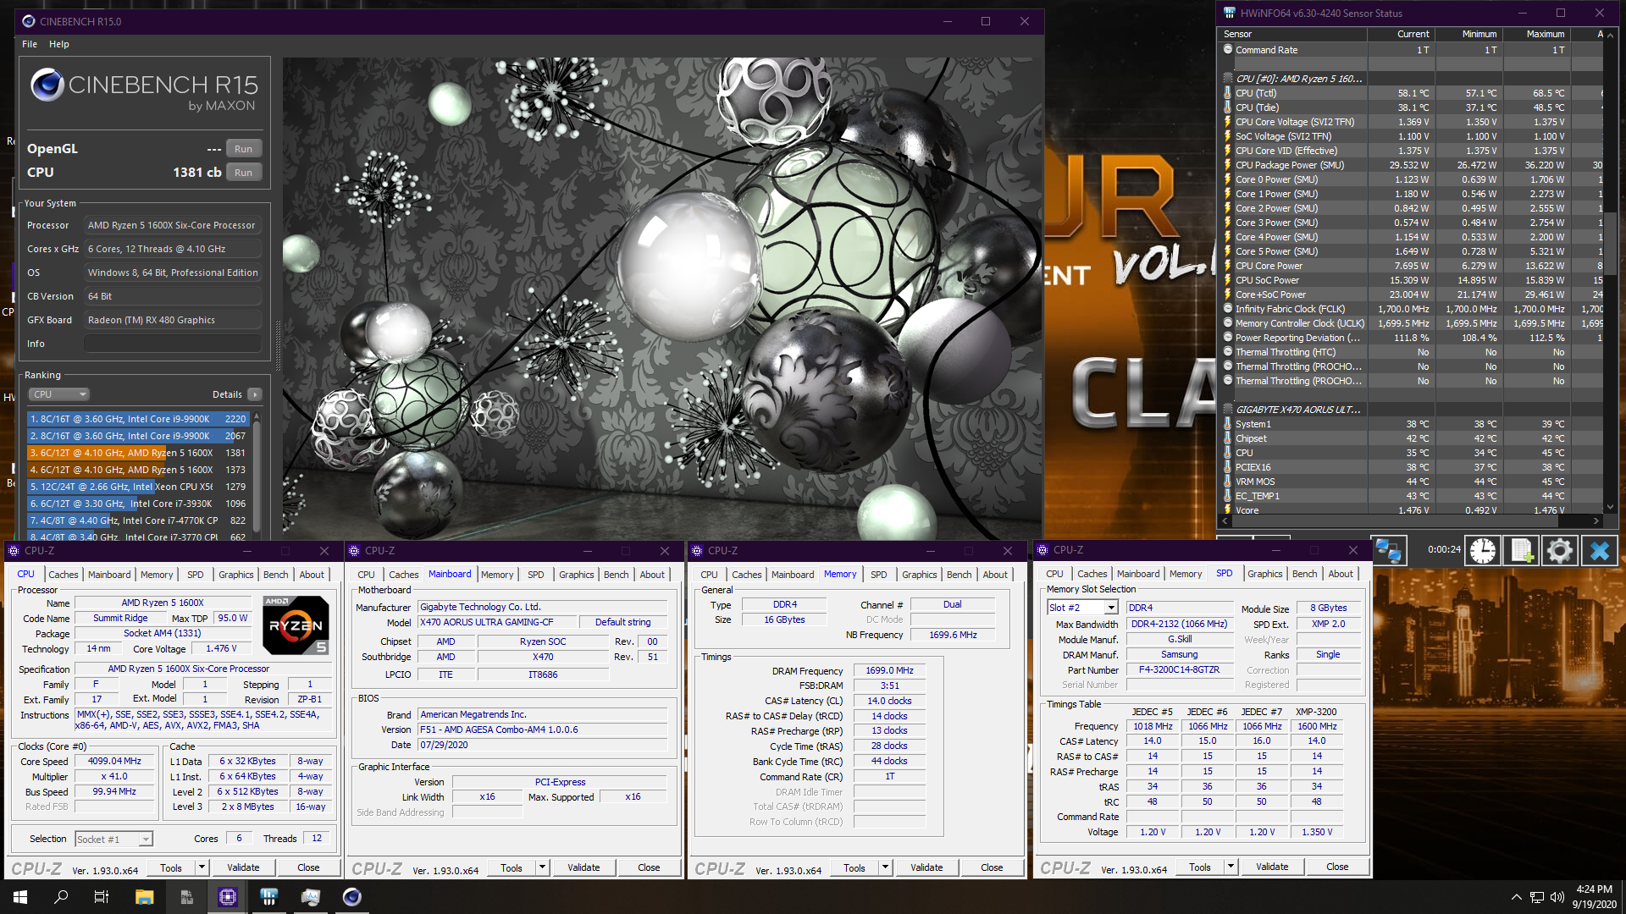Click the Infinity Fabric Clock icon in HWiNFO
The width and height of the screenshot is (1626, 914).
tap(1228, 309)
